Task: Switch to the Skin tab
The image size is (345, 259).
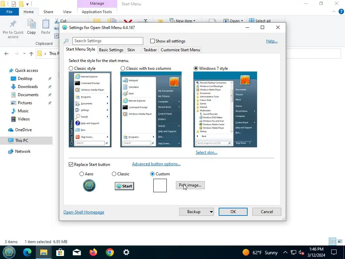Action: [131, 50]
